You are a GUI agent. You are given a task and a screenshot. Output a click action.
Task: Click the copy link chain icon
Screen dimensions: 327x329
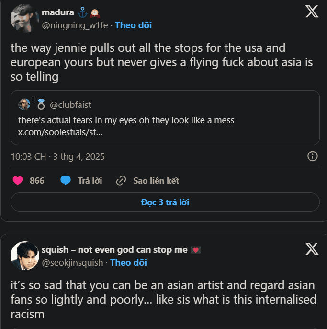121,181
